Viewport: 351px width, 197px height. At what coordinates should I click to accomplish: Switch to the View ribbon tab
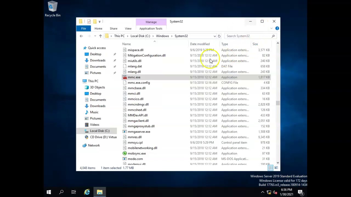(x=128, y=28)
